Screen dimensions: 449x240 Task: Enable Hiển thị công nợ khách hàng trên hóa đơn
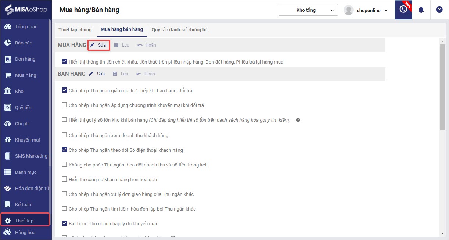65,179
